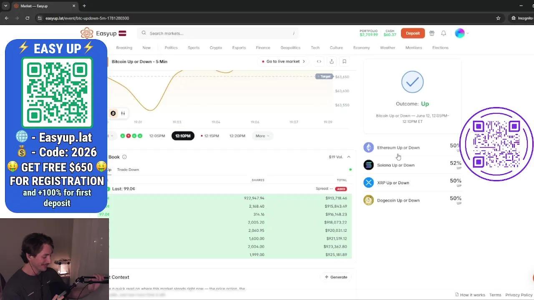Collapse the Order Book section
The width and height of the screenshot is (534, 300).
pyautogui.click(x=349, y=157)
